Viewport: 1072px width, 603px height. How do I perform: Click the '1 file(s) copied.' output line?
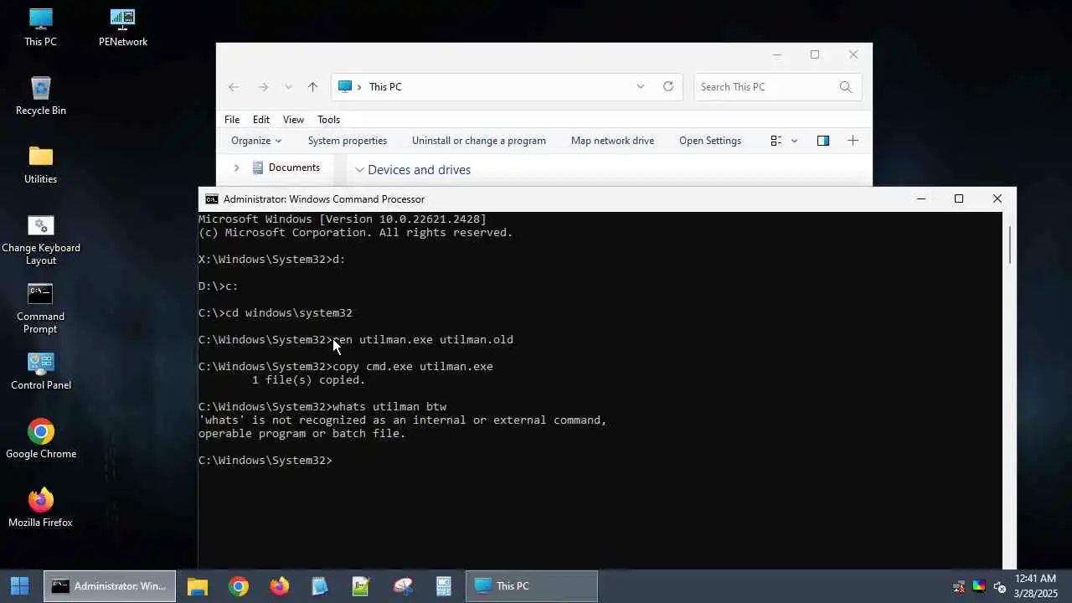[x=309, y=380]
